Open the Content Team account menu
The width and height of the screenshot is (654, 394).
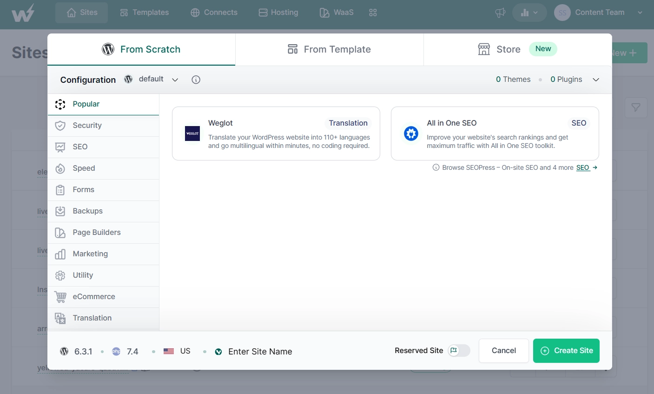click(x=600, y=13)
